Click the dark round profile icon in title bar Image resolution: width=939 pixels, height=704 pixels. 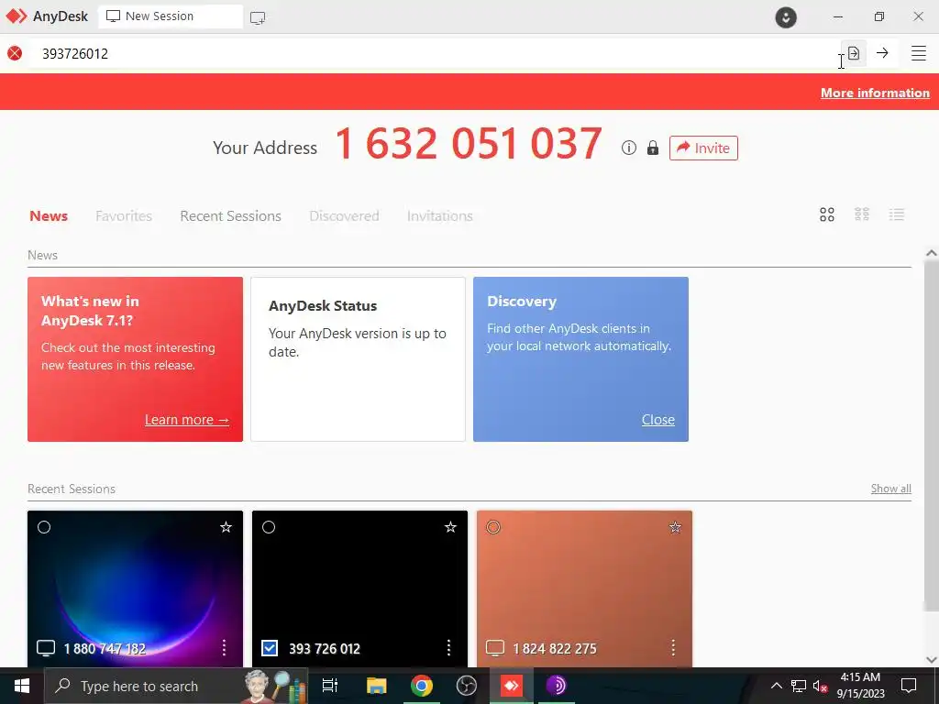786,16
